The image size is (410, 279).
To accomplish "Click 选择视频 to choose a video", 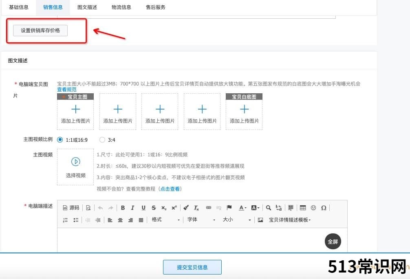I will coord(75,167).
